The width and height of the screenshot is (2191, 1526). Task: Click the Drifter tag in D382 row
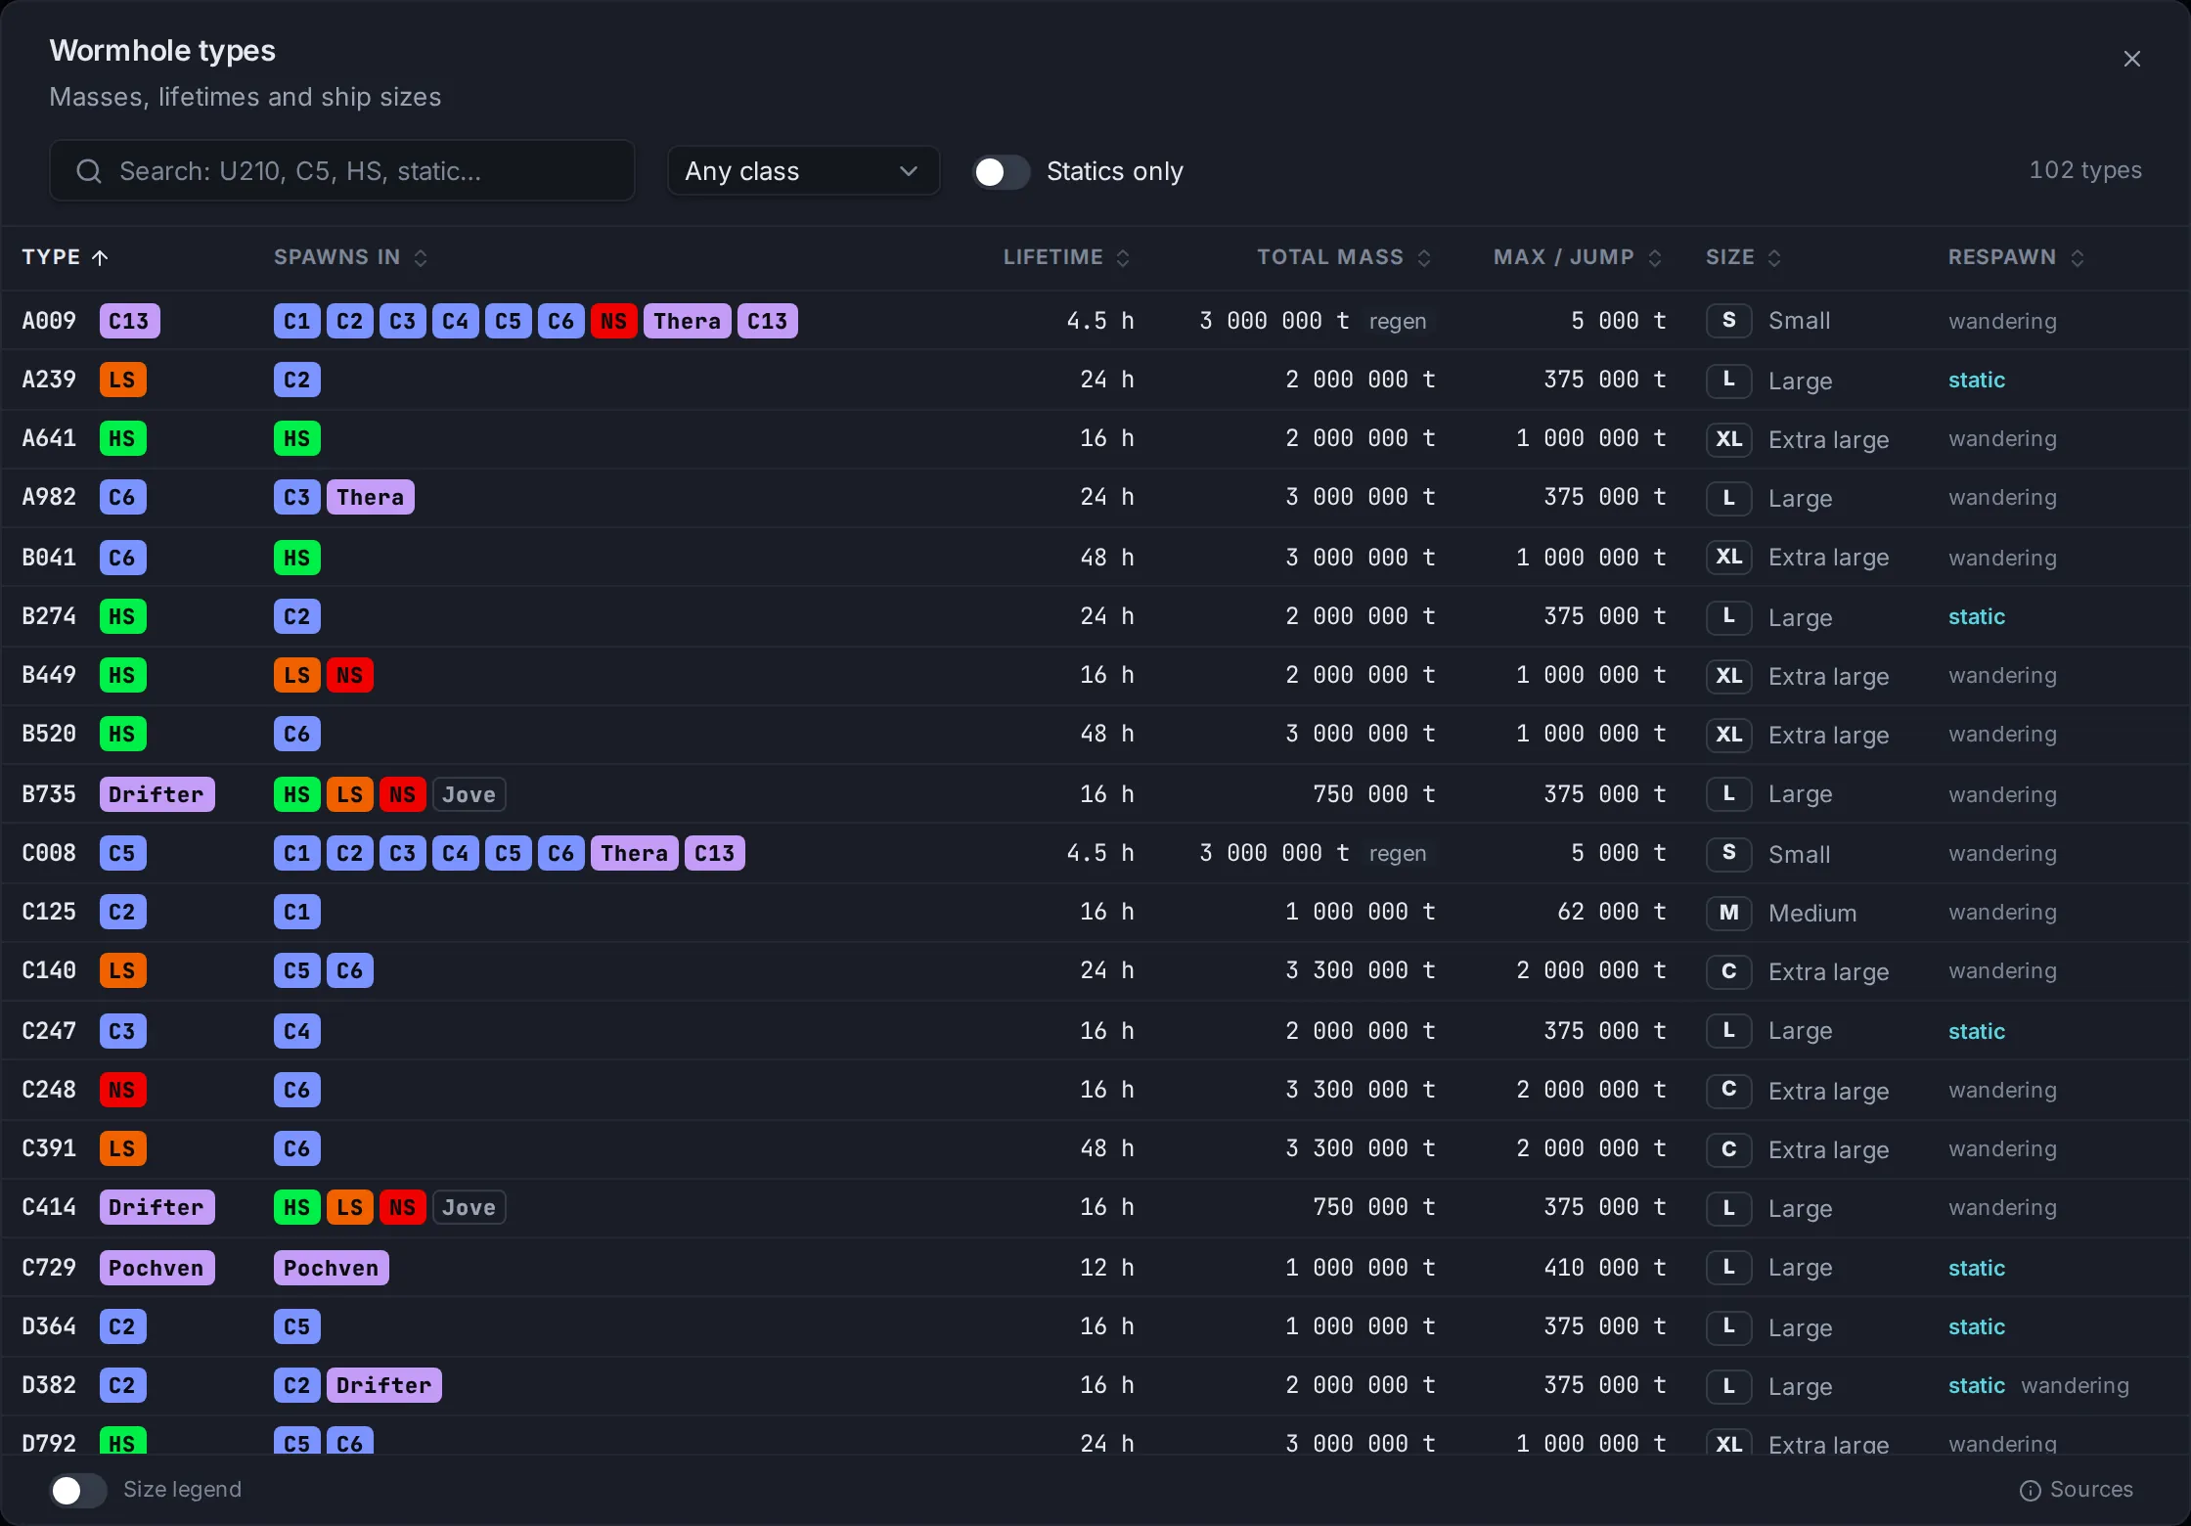click(x=383, y=1385)
